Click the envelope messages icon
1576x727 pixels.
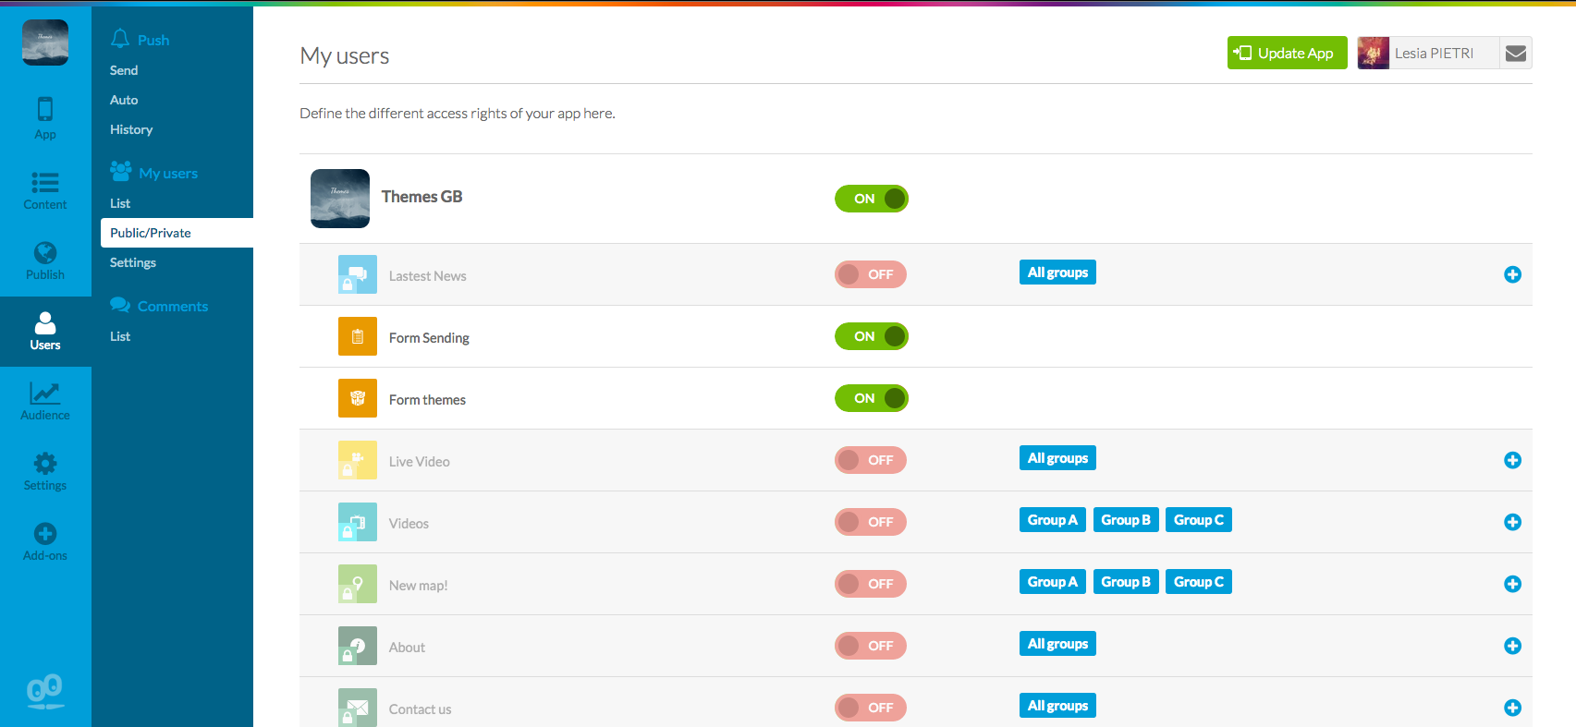[1516, 54]
